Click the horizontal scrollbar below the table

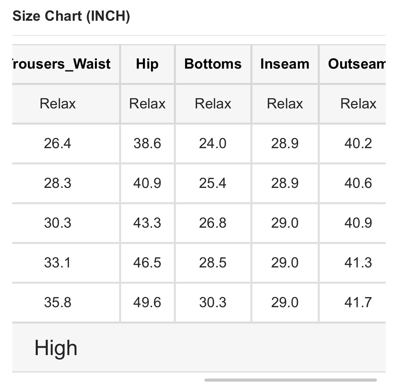pos(291,380)
